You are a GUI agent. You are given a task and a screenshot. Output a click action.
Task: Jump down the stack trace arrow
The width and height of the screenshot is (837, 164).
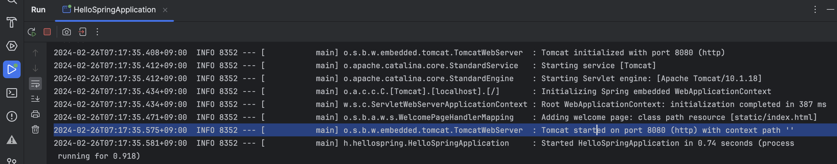coord(35,68)
